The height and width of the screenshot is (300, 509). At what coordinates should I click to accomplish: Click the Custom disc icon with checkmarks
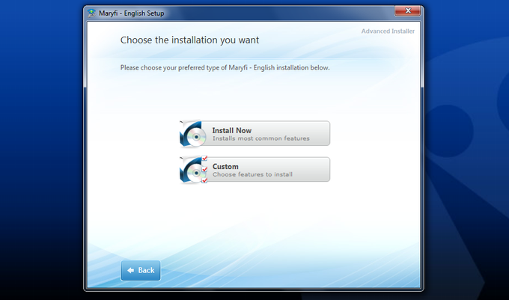tap(193, 170)
